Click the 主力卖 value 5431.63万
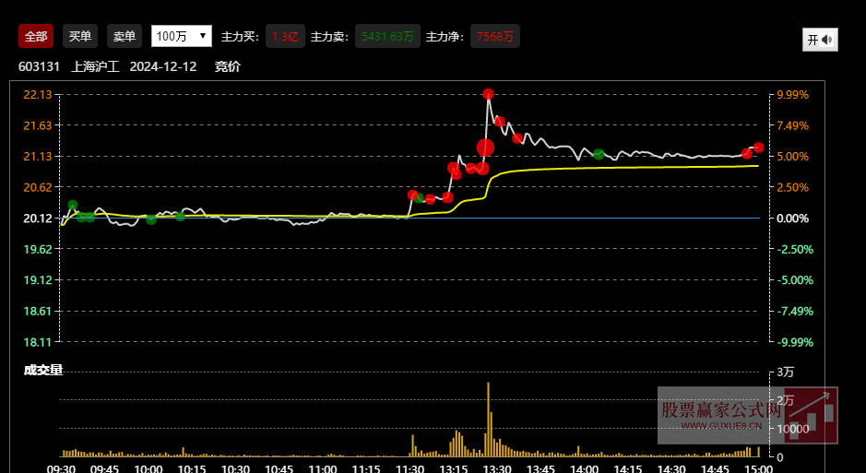This screenshot has height=473, width=866. [x=386, y=37]
